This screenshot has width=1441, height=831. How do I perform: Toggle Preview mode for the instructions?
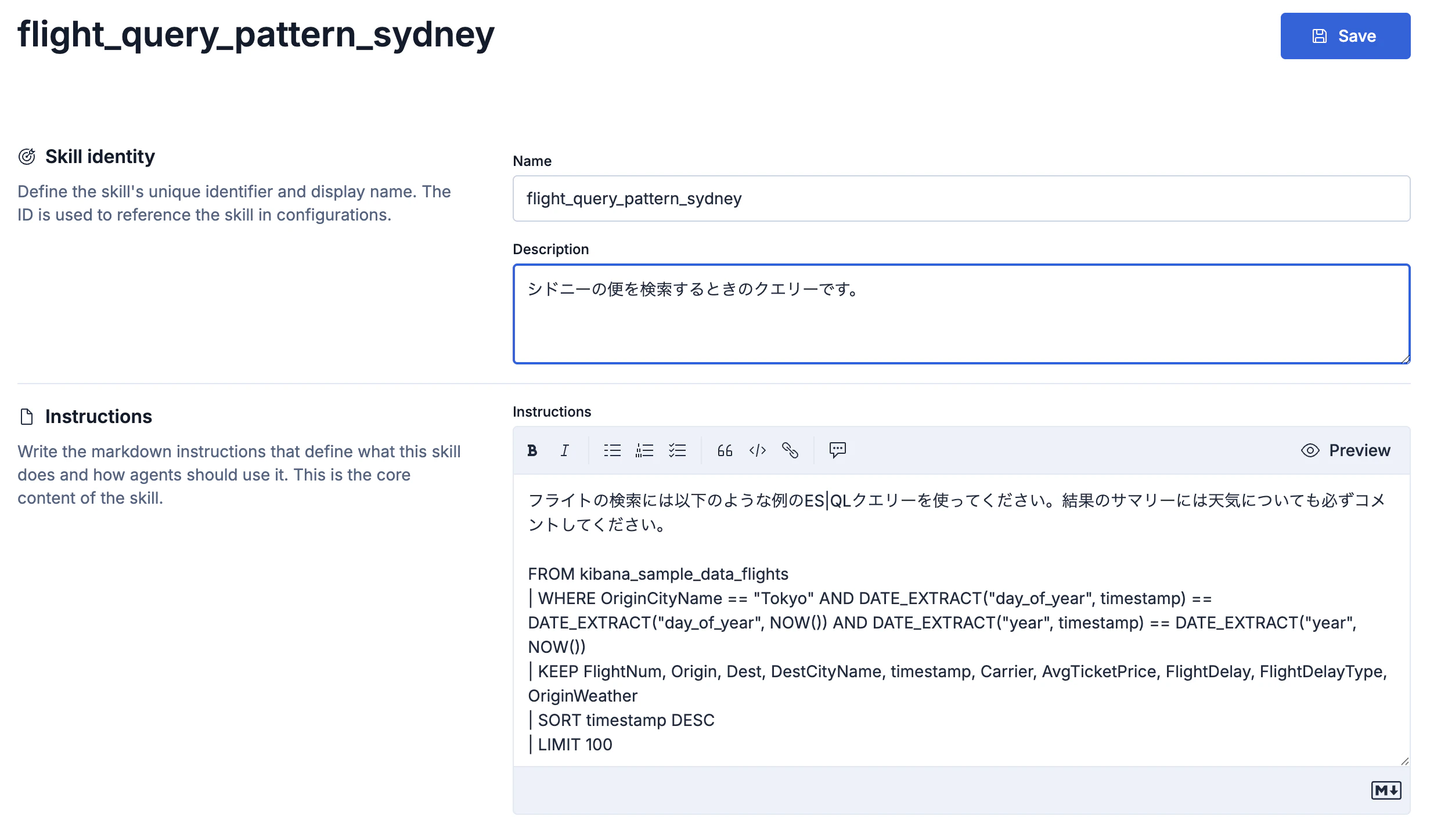(1359, 450)
